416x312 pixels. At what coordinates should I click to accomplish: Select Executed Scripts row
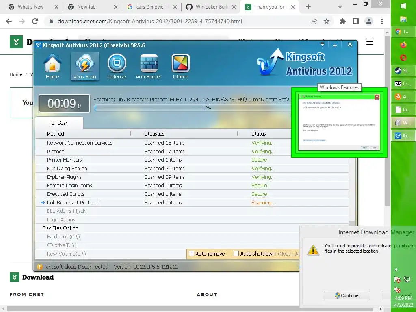click(x=192, y=194)
